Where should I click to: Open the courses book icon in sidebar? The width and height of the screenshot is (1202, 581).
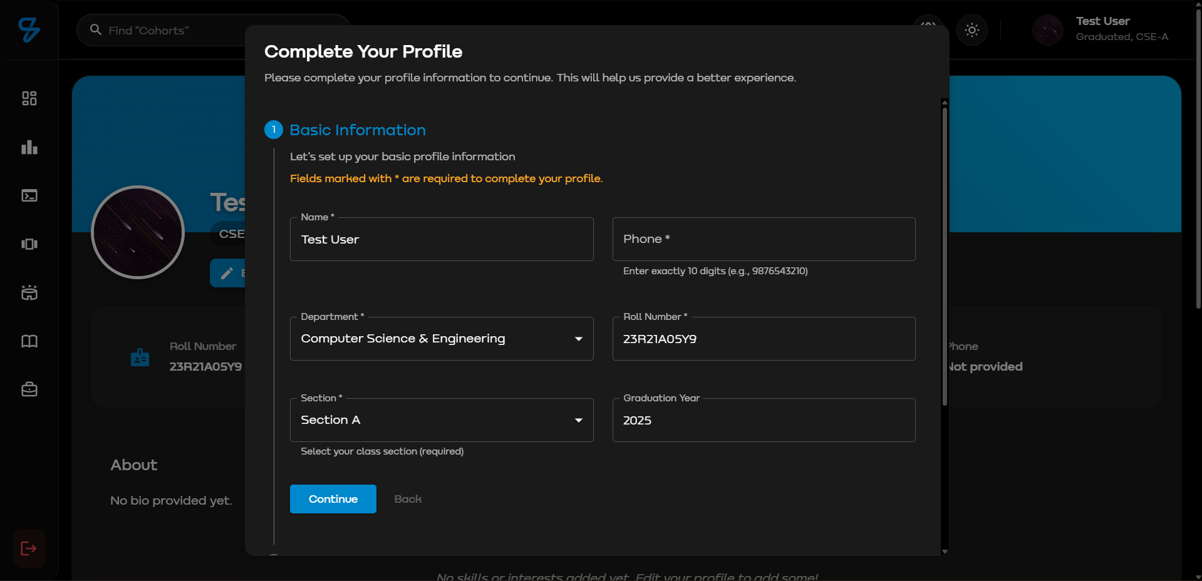(29, 341)
